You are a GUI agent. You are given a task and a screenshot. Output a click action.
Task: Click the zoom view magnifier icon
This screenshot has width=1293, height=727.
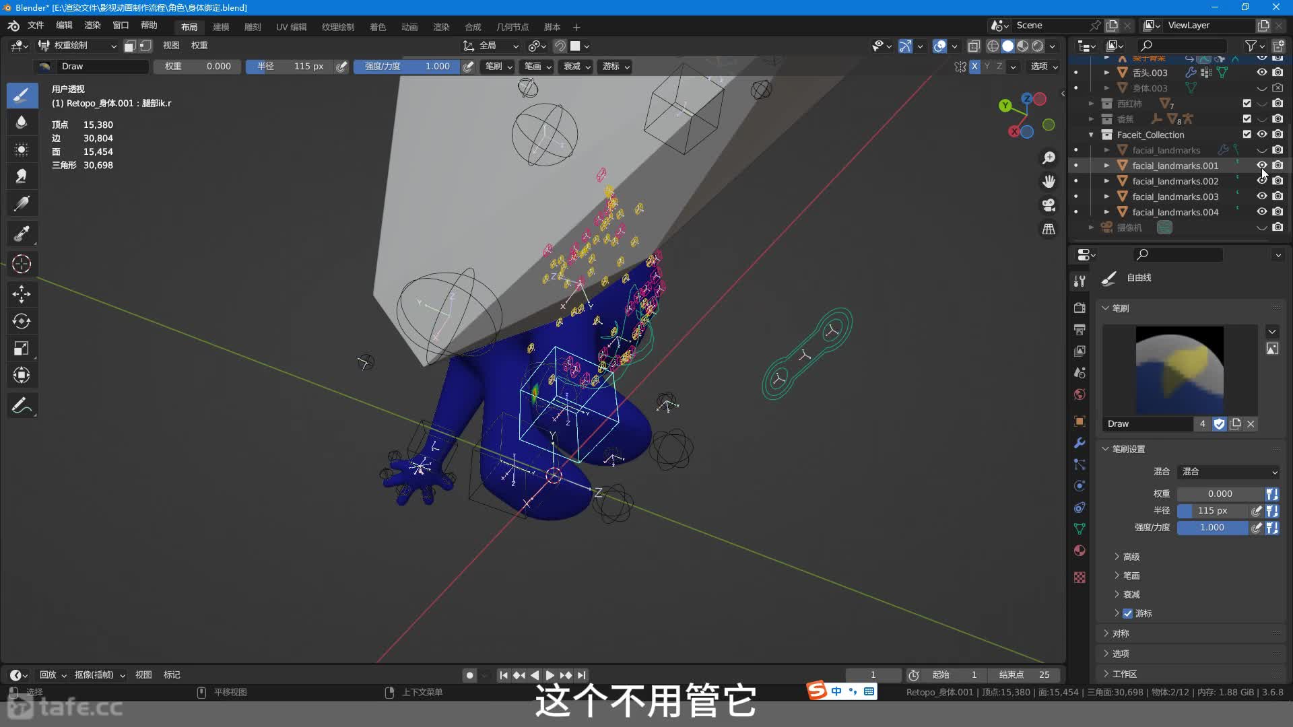click(1049, 158)
